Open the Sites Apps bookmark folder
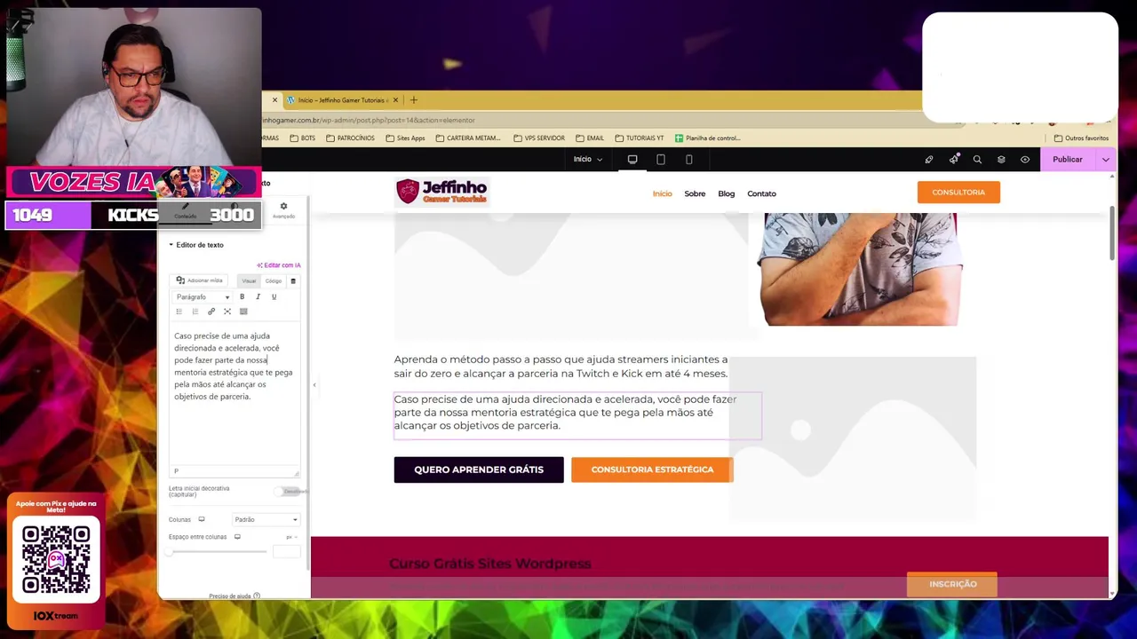This screenshot has height=639, width=1137. (x=405, y=138)
